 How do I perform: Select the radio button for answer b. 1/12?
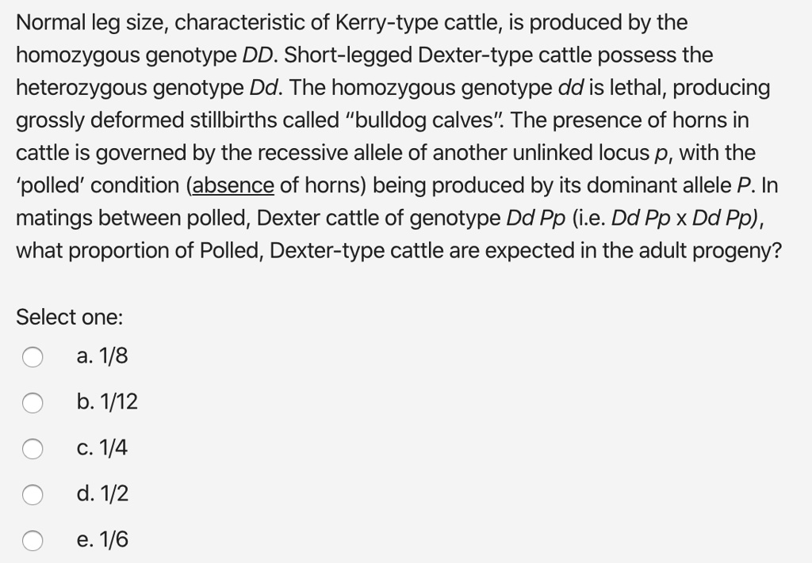33,404
